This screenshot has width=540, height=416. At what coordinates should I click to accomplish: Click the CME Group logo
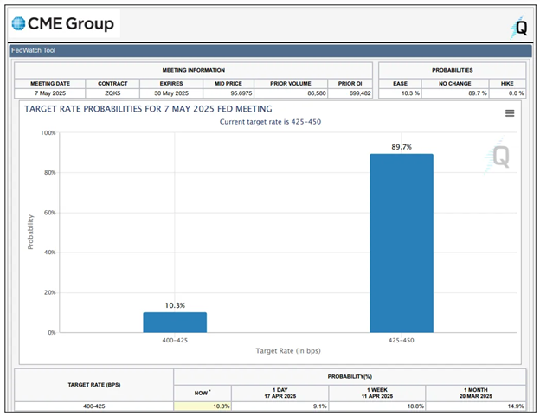tap(63, 24)
